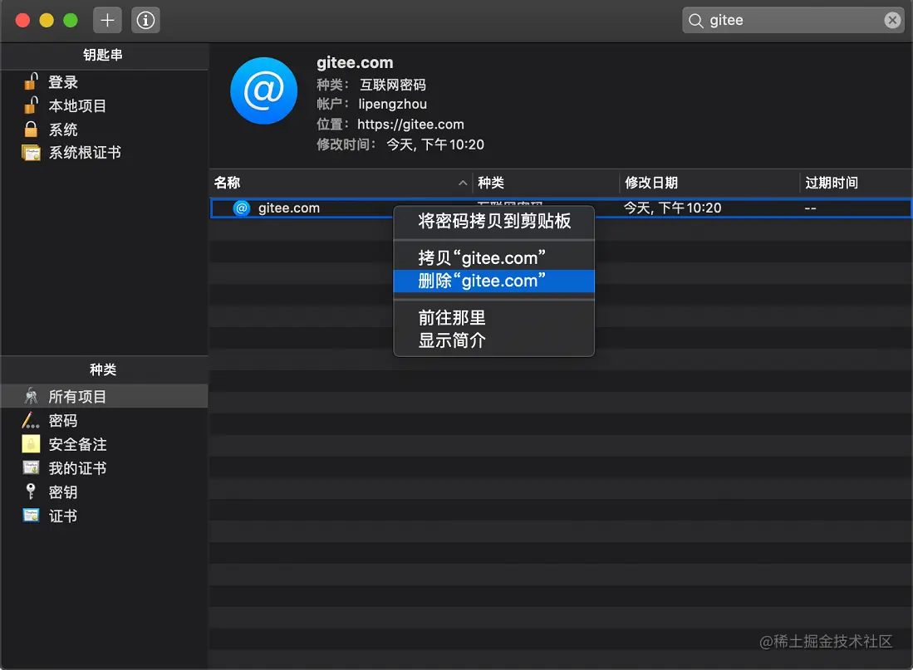The image size is (913, 670).
Task: Click the large blue @ item icon
Action: tap(264, 90)
